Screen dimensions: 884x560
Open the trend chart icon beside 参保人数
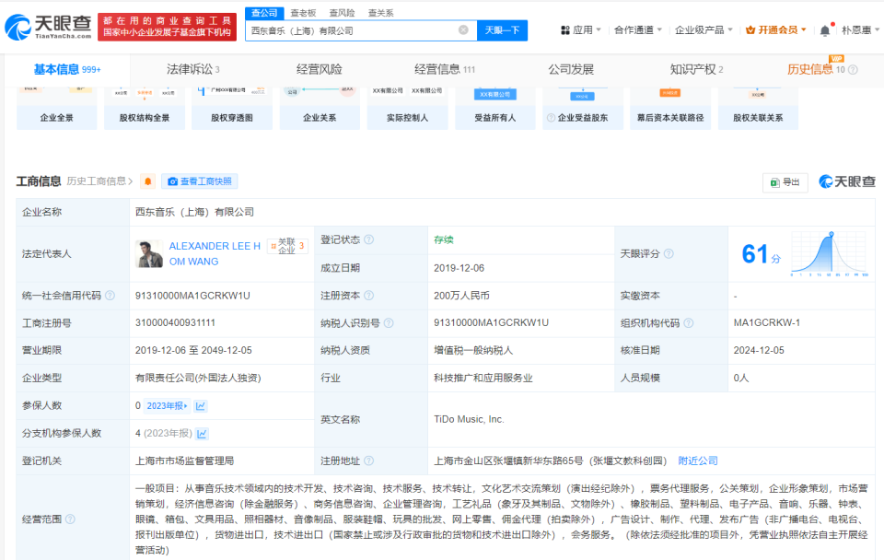click(x=201, y=406)
